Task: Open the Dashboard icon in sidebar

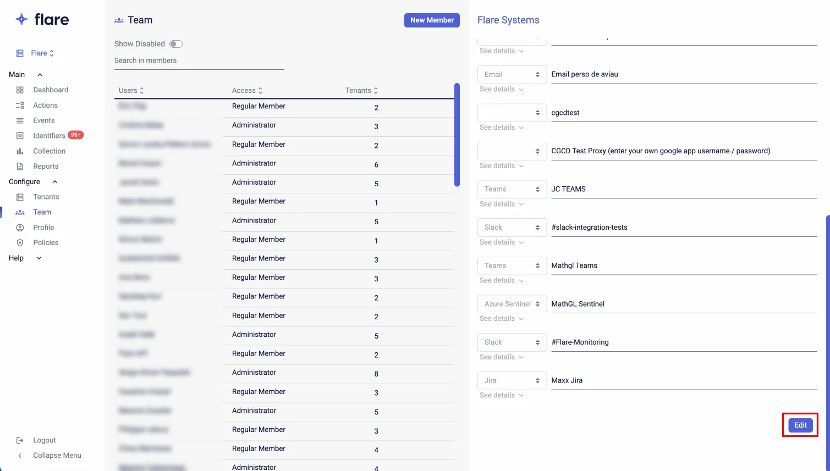Action: click(x=20, y=90)
